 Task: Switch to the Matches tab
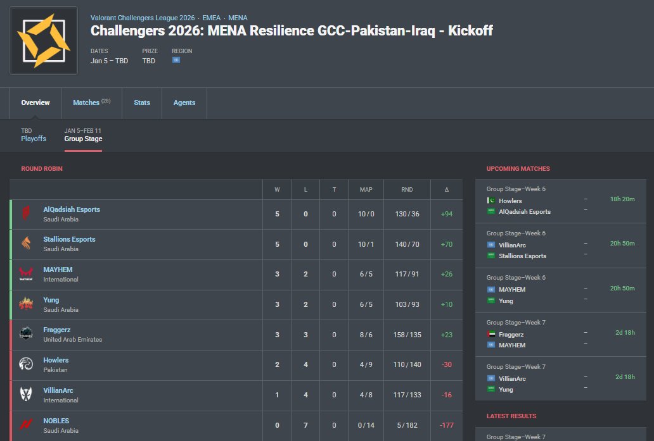click(x=92, y=103)
